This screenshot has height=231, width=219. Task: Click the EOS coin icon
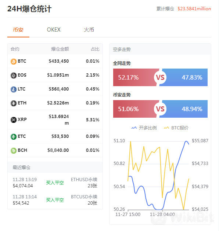pos(14,76)
